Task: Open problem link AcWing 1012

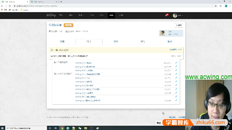Action: coord(84,86)
